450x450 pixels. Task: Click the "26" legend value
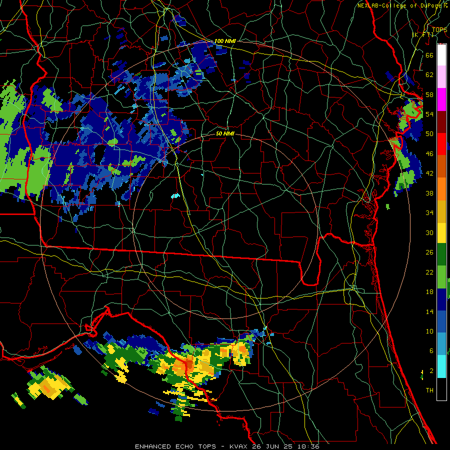pyautogui.click(x=429, y=252)
